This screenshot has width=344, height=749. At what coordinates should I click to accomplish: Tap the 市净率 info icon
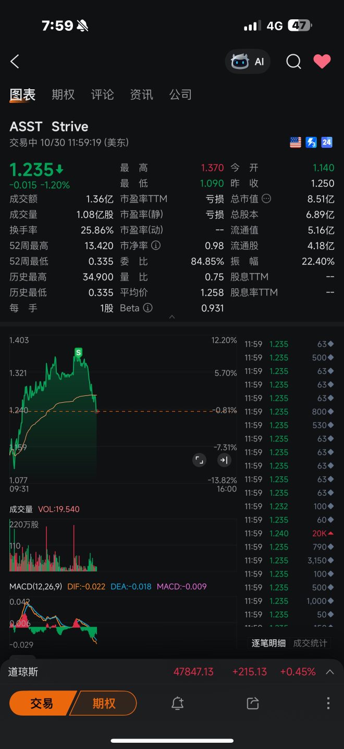click(x=156, y=245)
